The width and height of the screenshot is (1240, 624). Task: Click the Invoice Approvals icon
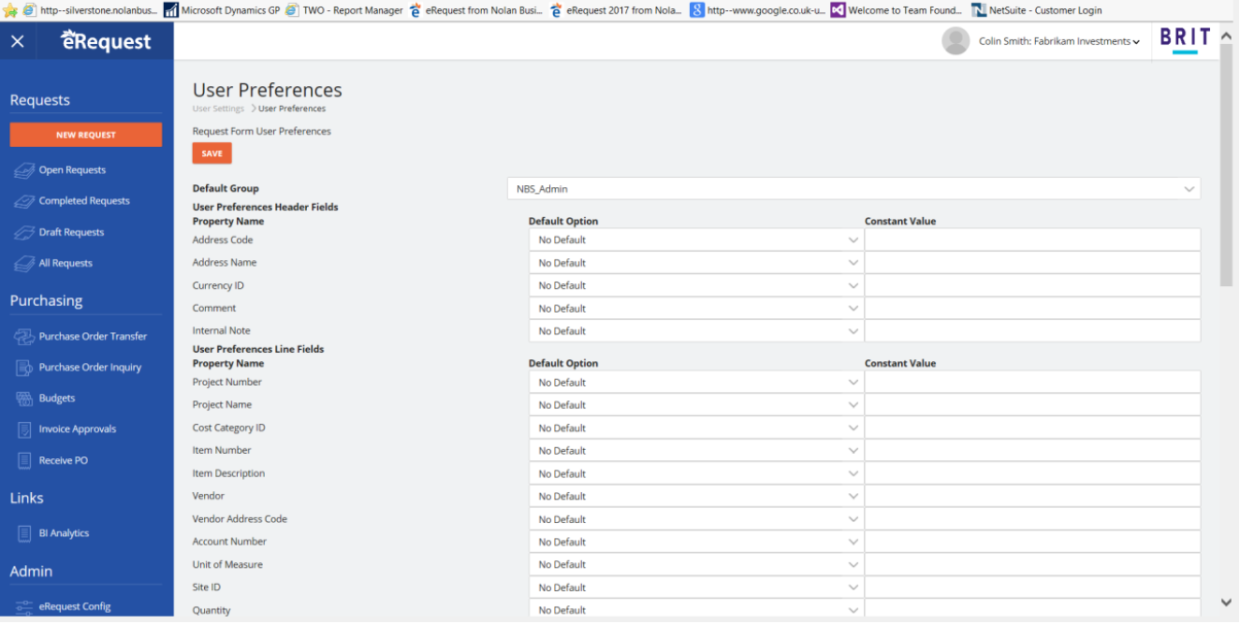tap(24, 429)
